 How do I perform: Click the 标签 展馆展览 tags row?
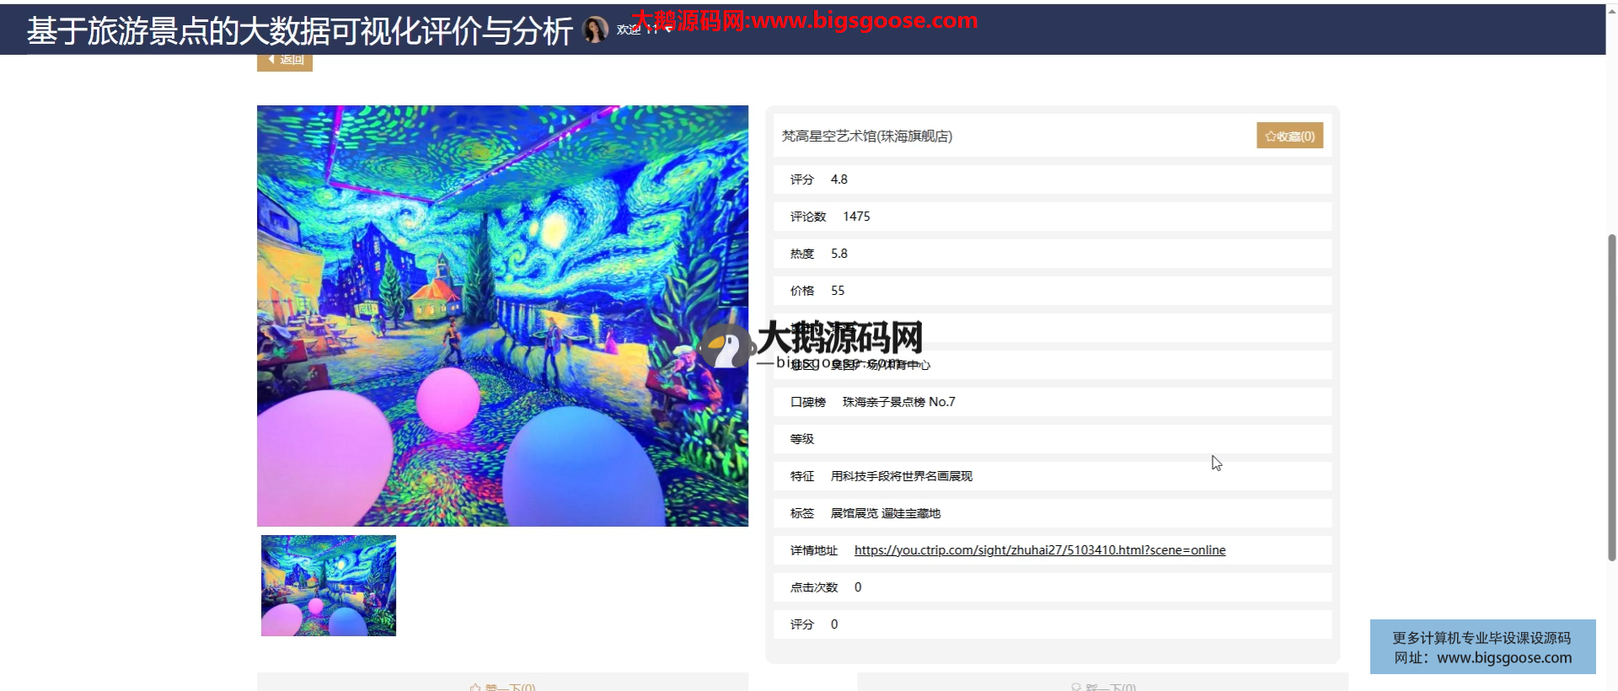(x=1052, y=513)
